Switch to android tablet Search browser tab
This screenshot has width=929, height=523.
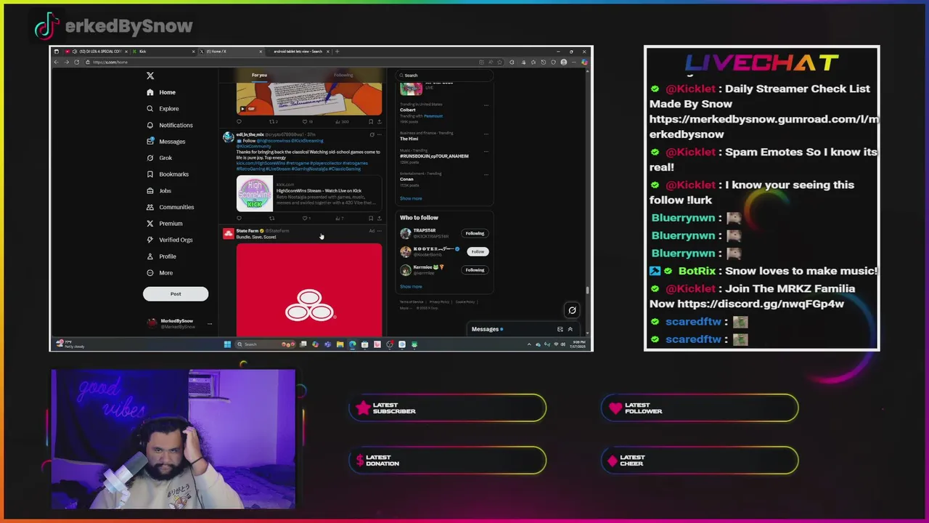point(298,52)
